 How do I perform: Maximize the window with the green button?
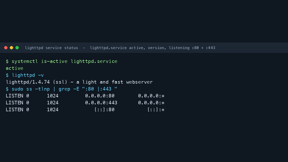point(17,48)
